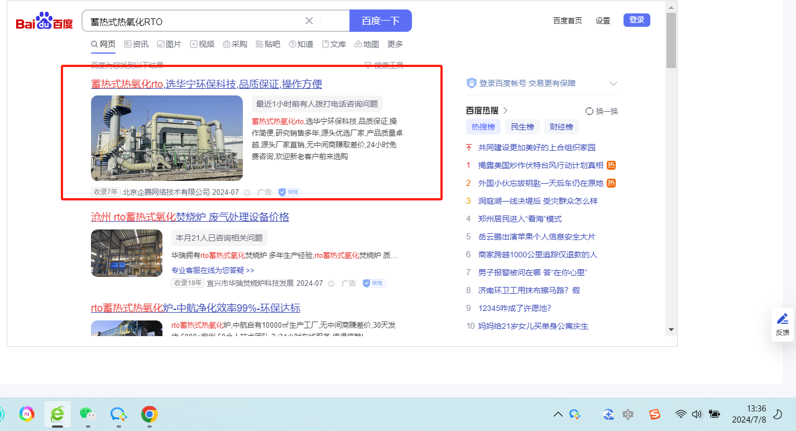
Task: Switch to the 视频 tab
Action: [202, 44]
